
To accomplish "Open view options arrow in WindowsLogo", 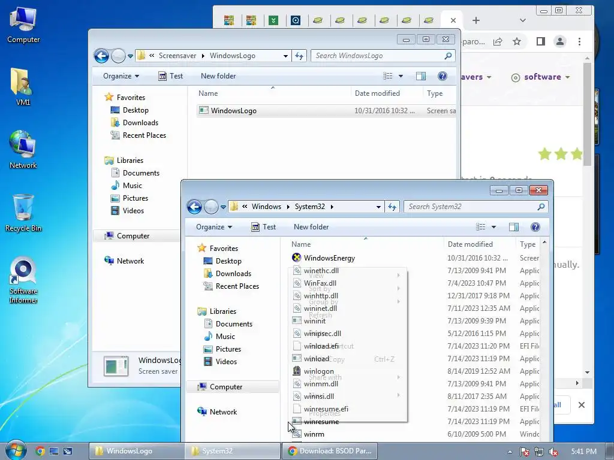I will pyautogui.click(x=401, y=76).
